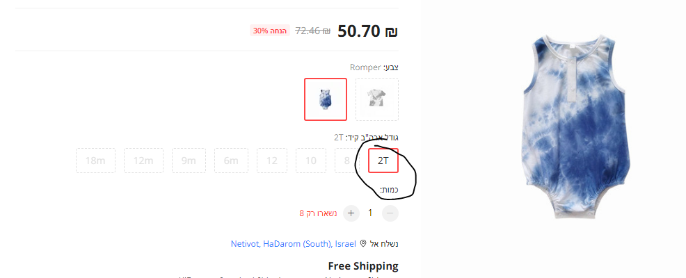Image resolution: width=686 pixels, height=278 pixels.
Task: Select the gray tie-dye shirt swatch
Action: click(x=376, y=99)
